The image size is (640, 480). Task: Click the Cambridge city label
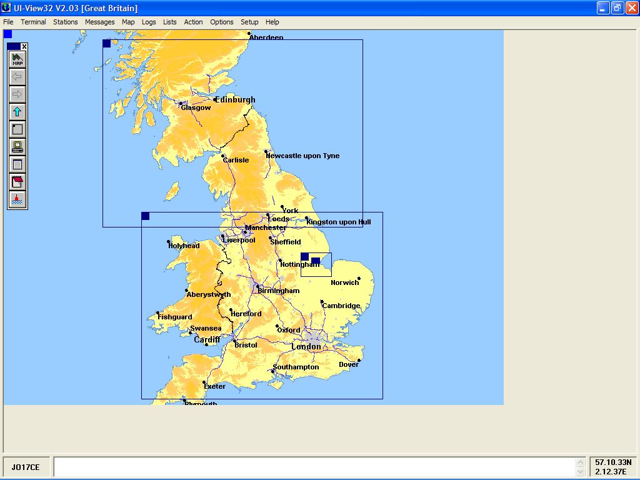pyautogui.click(x=341, y=306)
